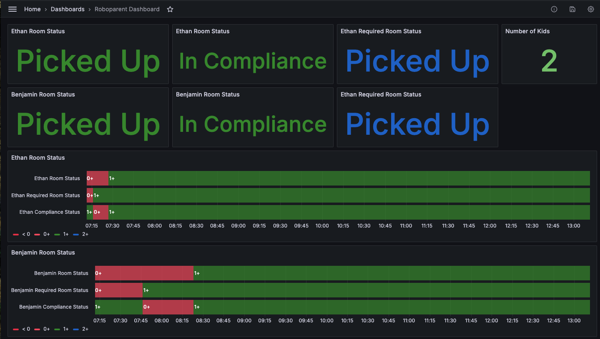This screenshot has height=339, width=600.
Task: Click the '2' value in Number of Kids
Action: pyautogui.click(x=549, y=61)
